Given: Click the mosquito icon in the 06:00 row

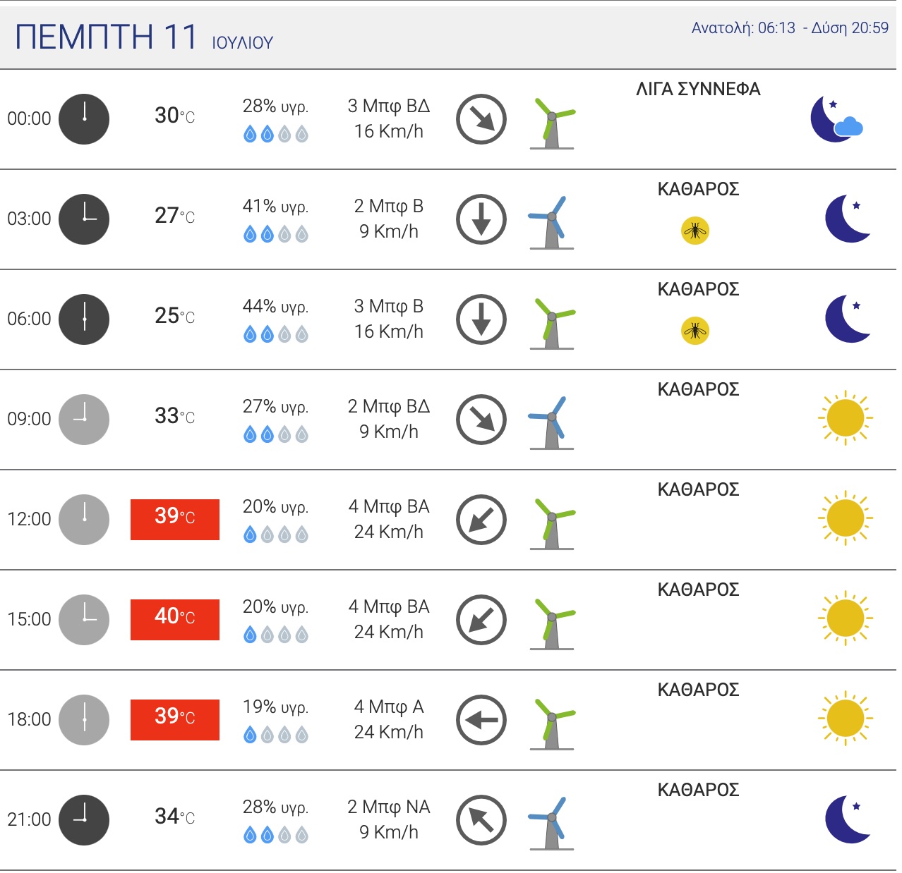Looking at the screenshot, I should point(695,331).
